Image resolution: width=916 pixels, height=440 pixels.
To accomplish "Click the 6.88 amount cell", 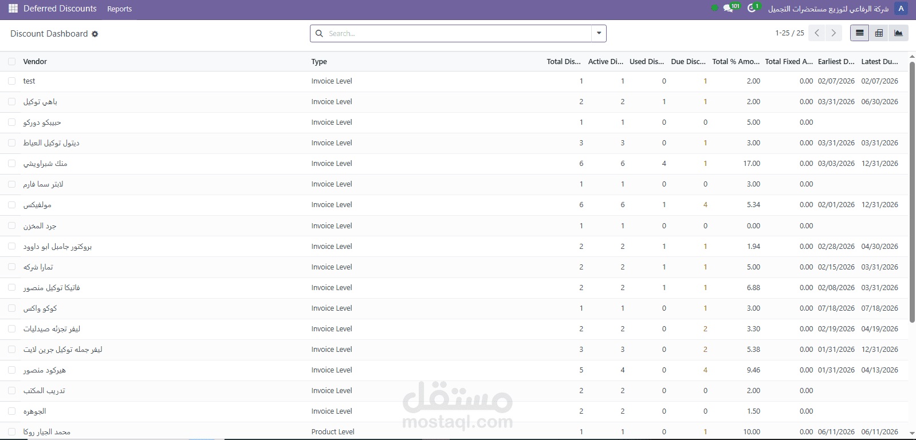I will tap(753, 287).
